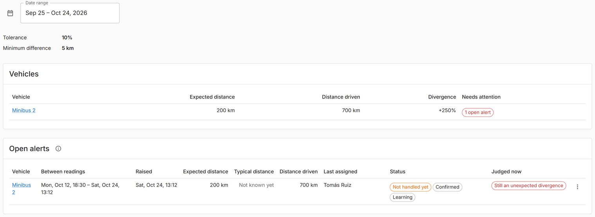Open the three-dot menu for Minibus 2 alert
595x217 pixels.
point(577,187)
